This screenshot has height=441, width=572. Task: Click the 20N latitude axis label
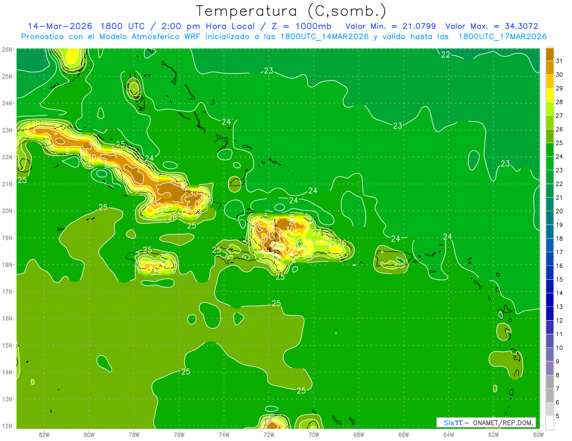[x=8, y=211]
